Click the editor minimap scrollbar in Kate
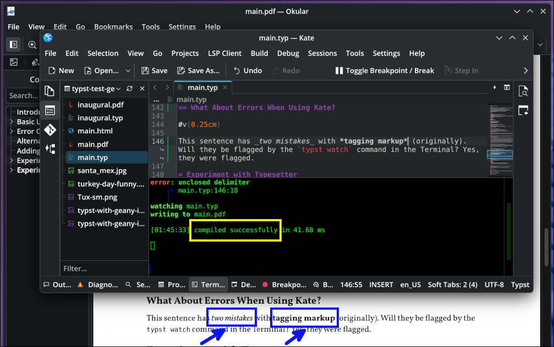The height and width of the screenshot is (347, 554). pyautogui.click(x=501, y=139)
